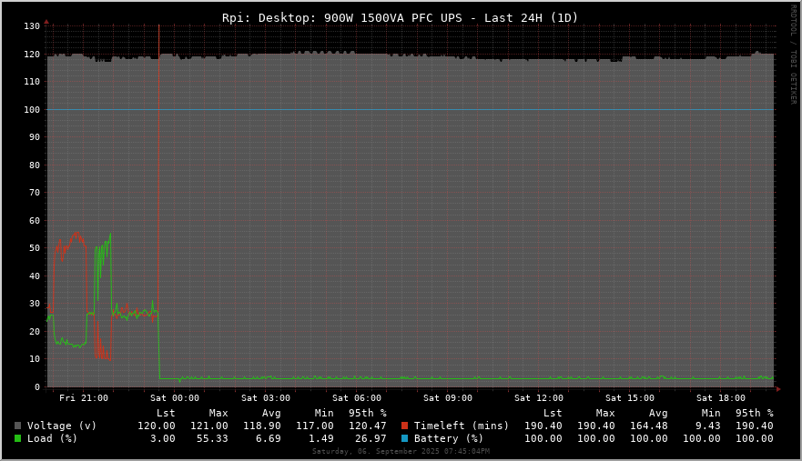Click the gray Voltage legend swatch

tap(18, 426)
